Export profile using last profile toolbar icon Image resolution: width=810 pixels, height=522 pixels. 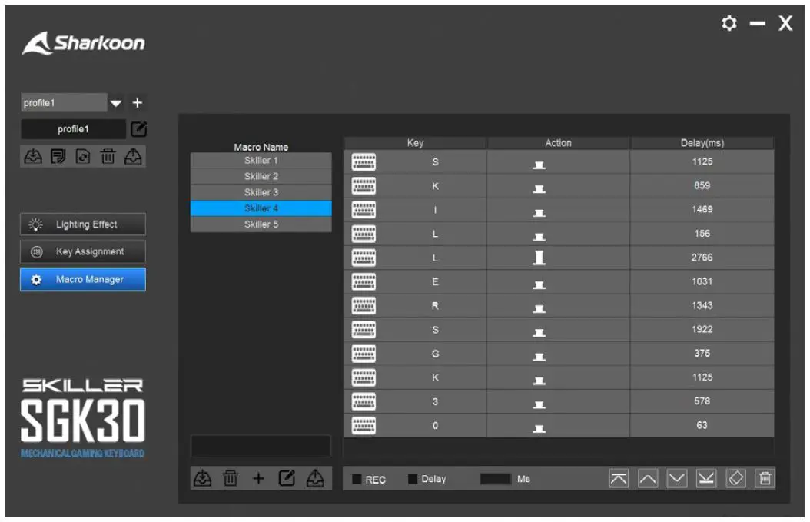133,156
